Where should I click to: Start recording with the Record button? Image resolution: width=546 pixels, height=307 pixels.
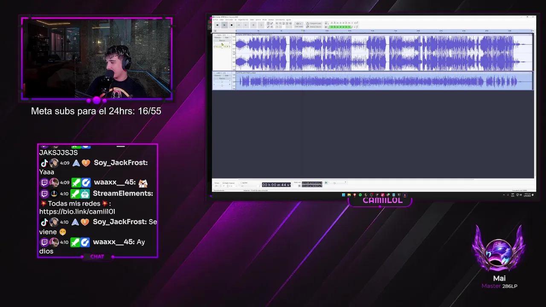pyautogui.click(x=253, y=25)
